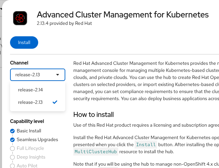The image size is (219, 168).
Task: Click the Seamless Upgrades capability label
Action: click(37, 139)
